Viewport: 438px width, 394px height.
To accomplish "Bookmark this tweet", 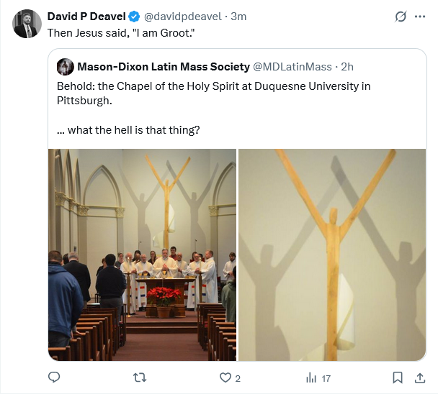I will point(397,377).
